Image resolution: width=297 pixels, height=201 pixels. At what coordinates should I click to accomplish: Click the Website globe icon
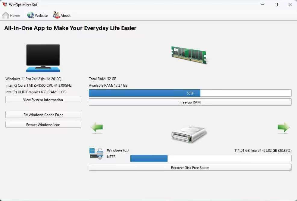(30, 15)
